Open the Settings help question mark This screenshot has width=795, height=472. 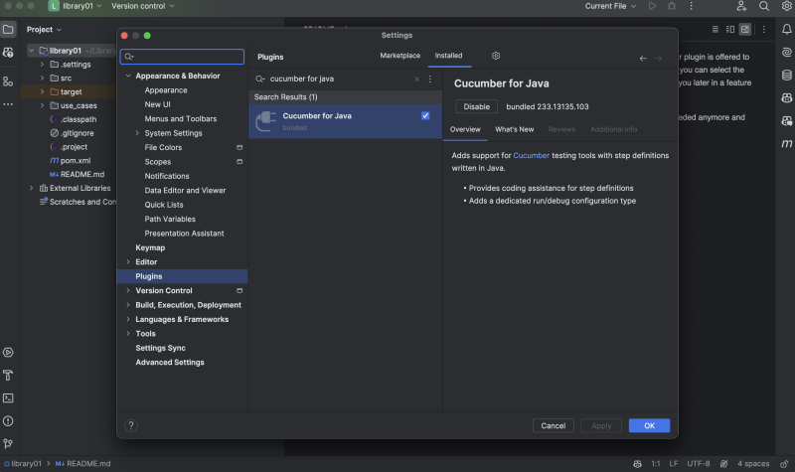131,425
